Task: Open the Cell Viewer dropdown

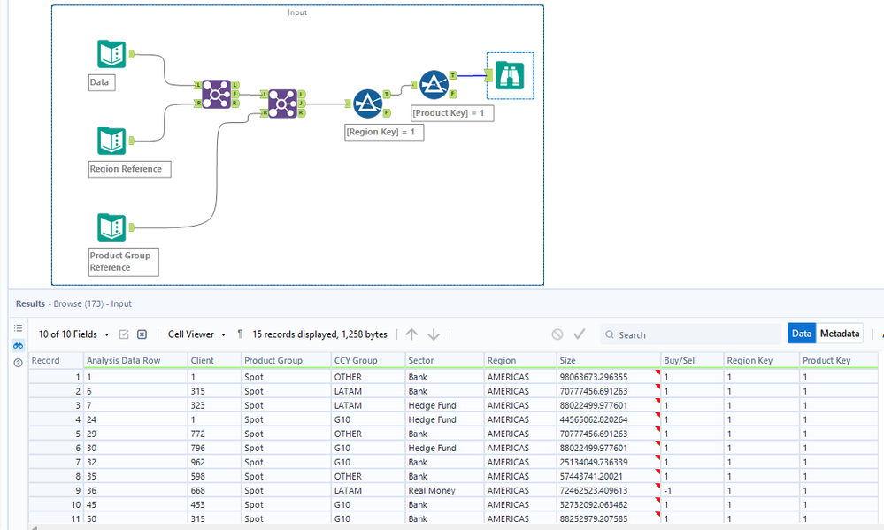Action: tap(196, 334)
